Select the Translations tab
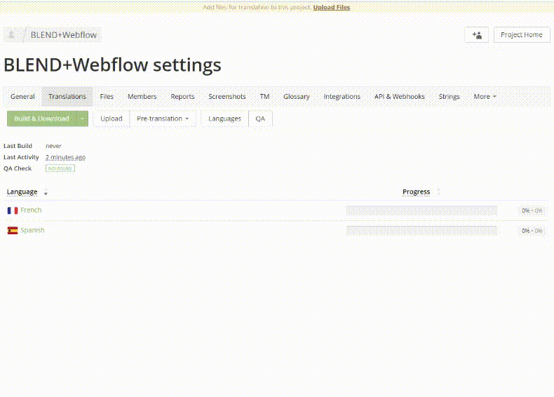 click(x=67, y=97)
